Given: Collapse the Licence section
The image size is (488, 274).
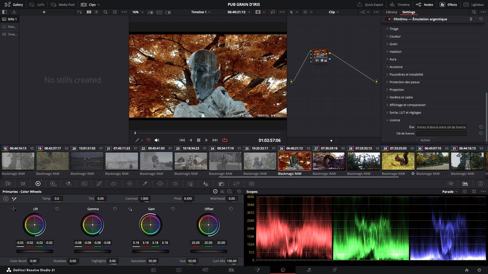Looking at the screenshot, I should tap(394, 120).
